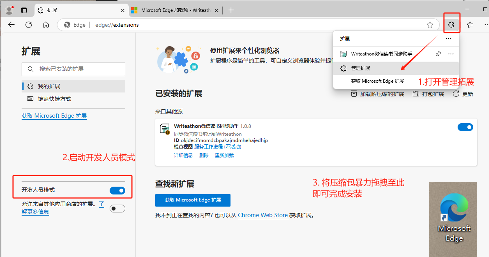The width and height of the screenshot is (489, 257).
Task: Open the browser Settings and more menu
Action: (x=486, y=25)
